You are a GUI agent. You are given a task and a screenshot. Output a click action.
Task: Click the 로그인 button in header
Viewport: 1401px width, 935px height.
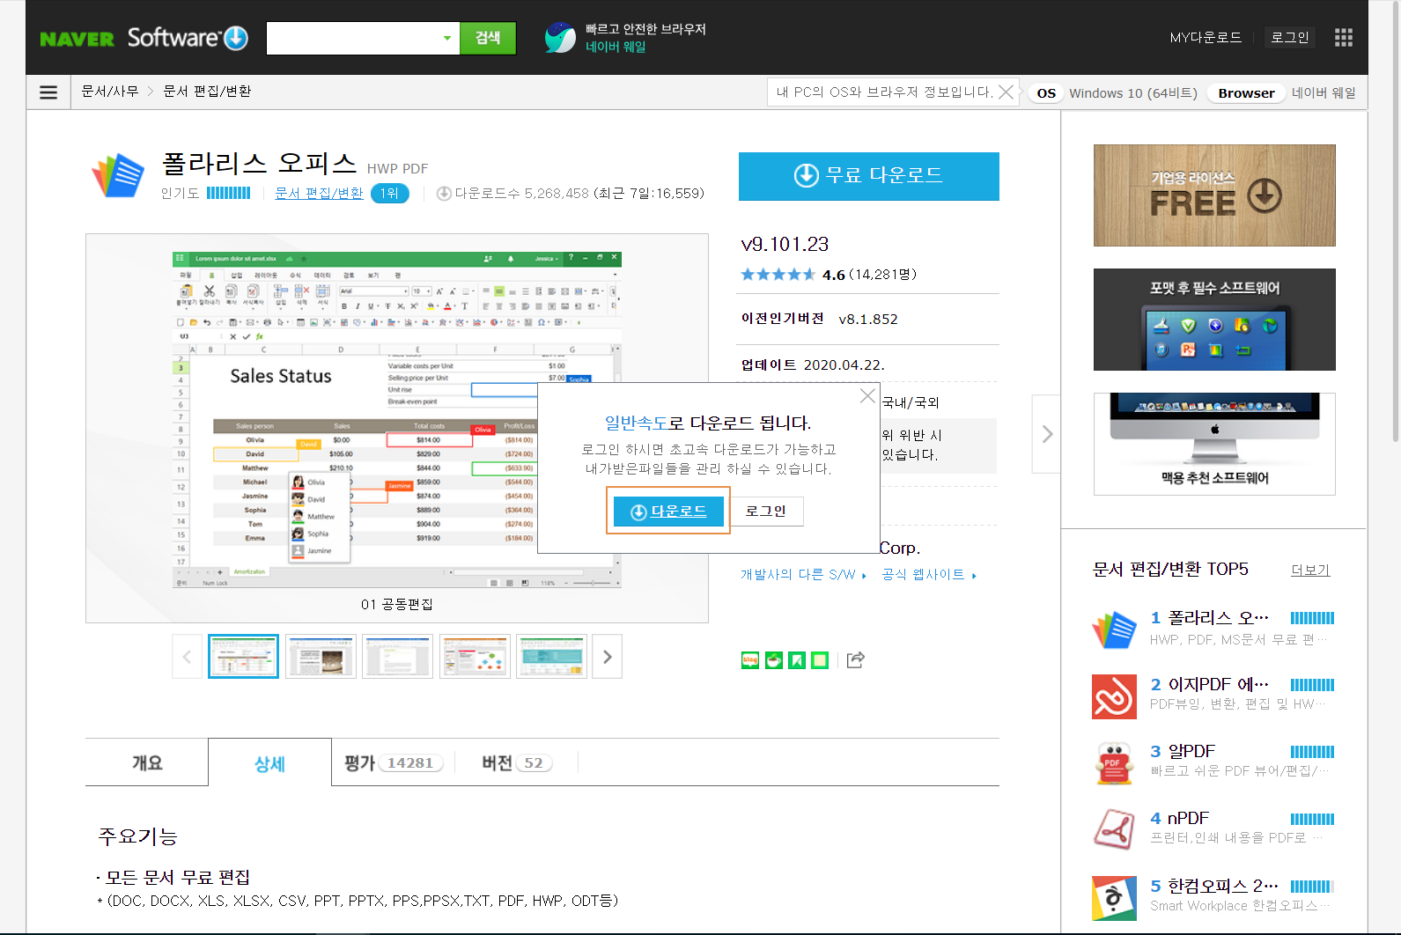click(x=1290, y=38)
